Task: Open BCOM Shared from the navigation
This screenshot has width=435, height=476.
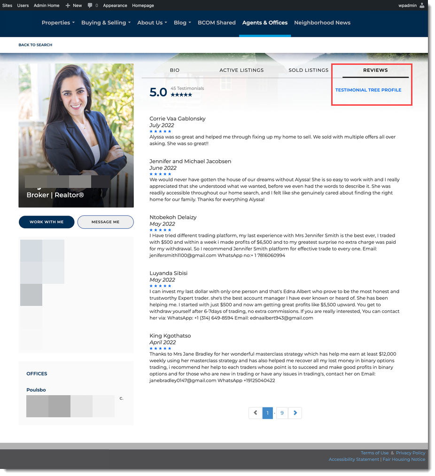Action: (217, 22)
